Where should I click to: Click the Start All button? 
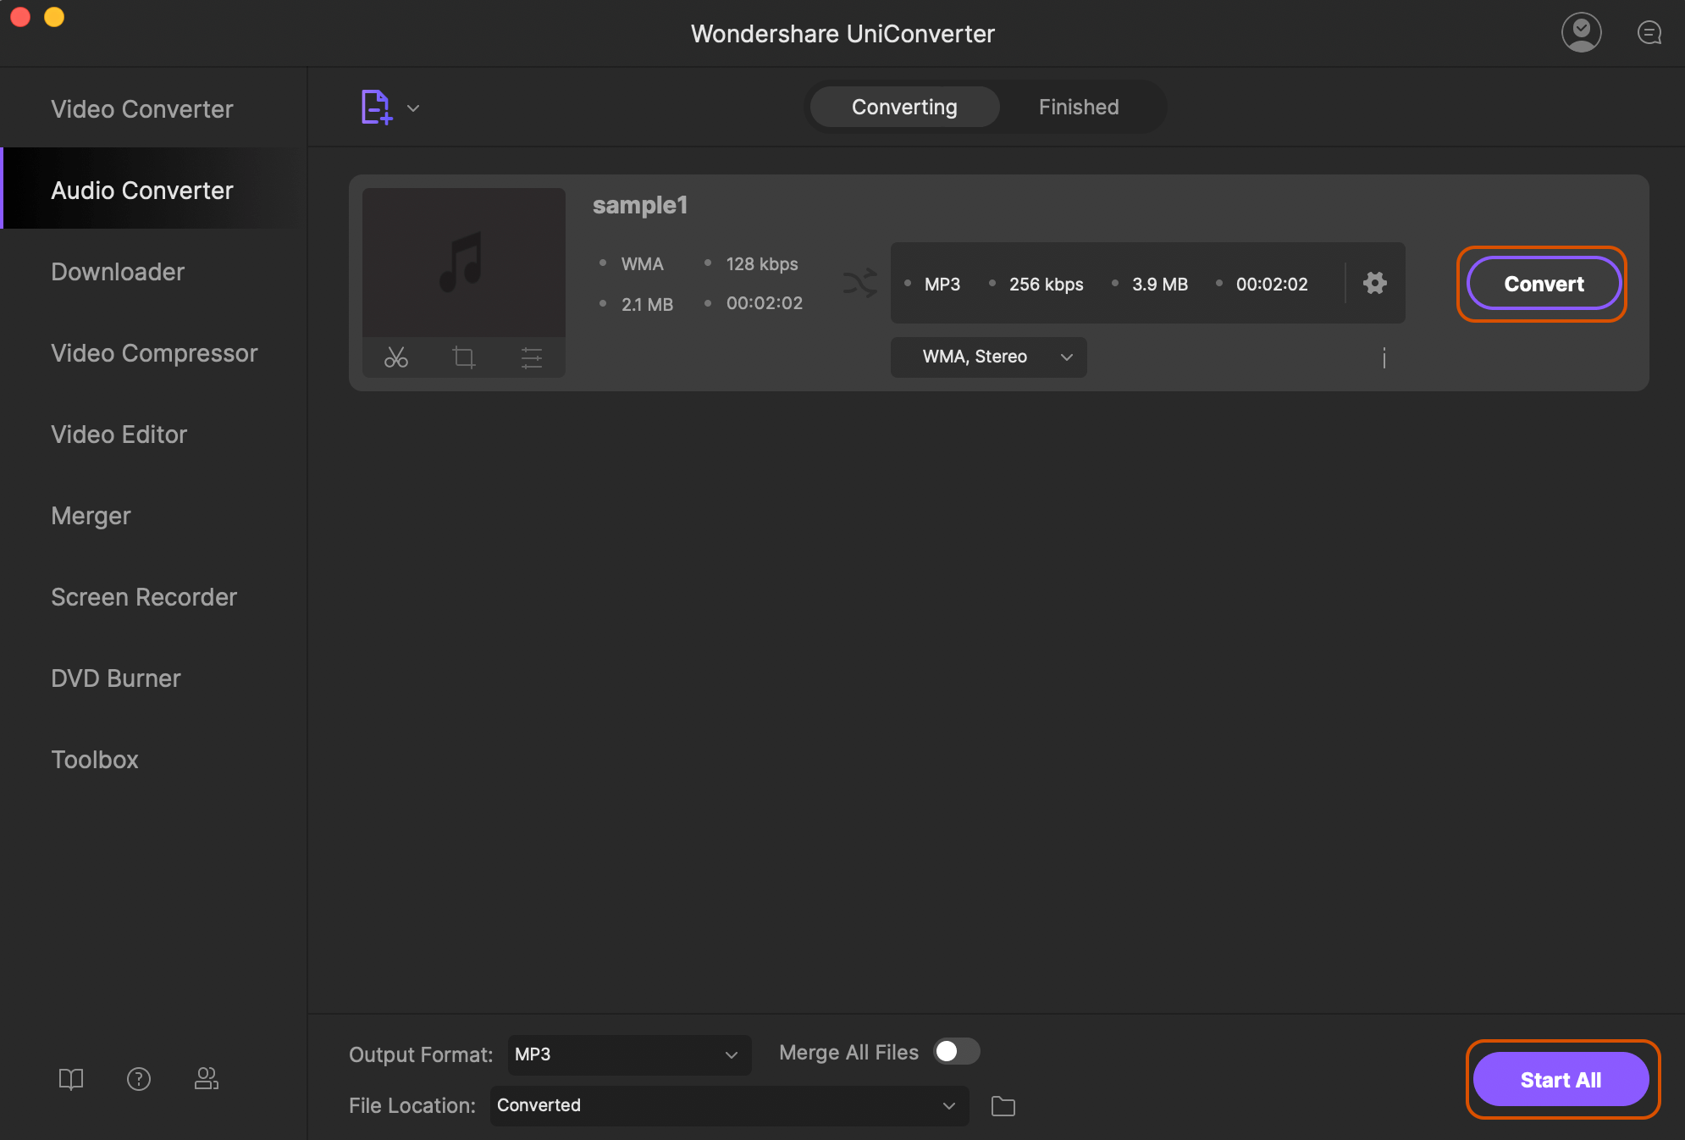(x=1561, y=1079)
